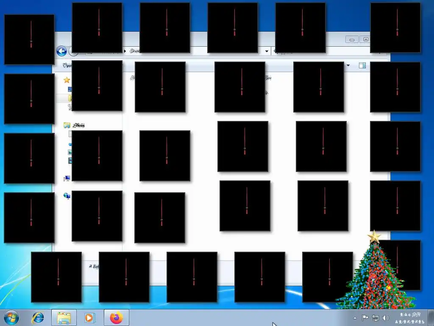Click in the Explorer search box
This screenshot has height=326, width=434.
point(335,51)
